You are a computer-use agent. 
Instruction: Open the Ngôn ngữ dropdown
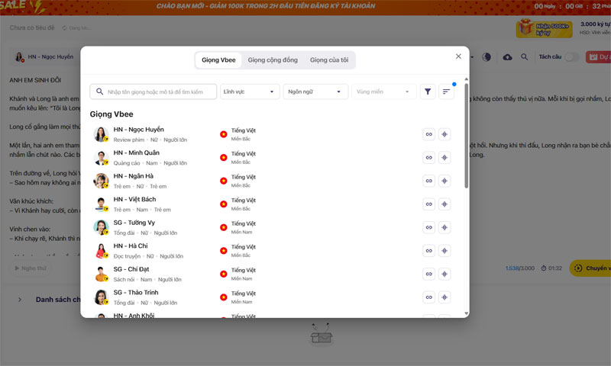pos(315,91)
